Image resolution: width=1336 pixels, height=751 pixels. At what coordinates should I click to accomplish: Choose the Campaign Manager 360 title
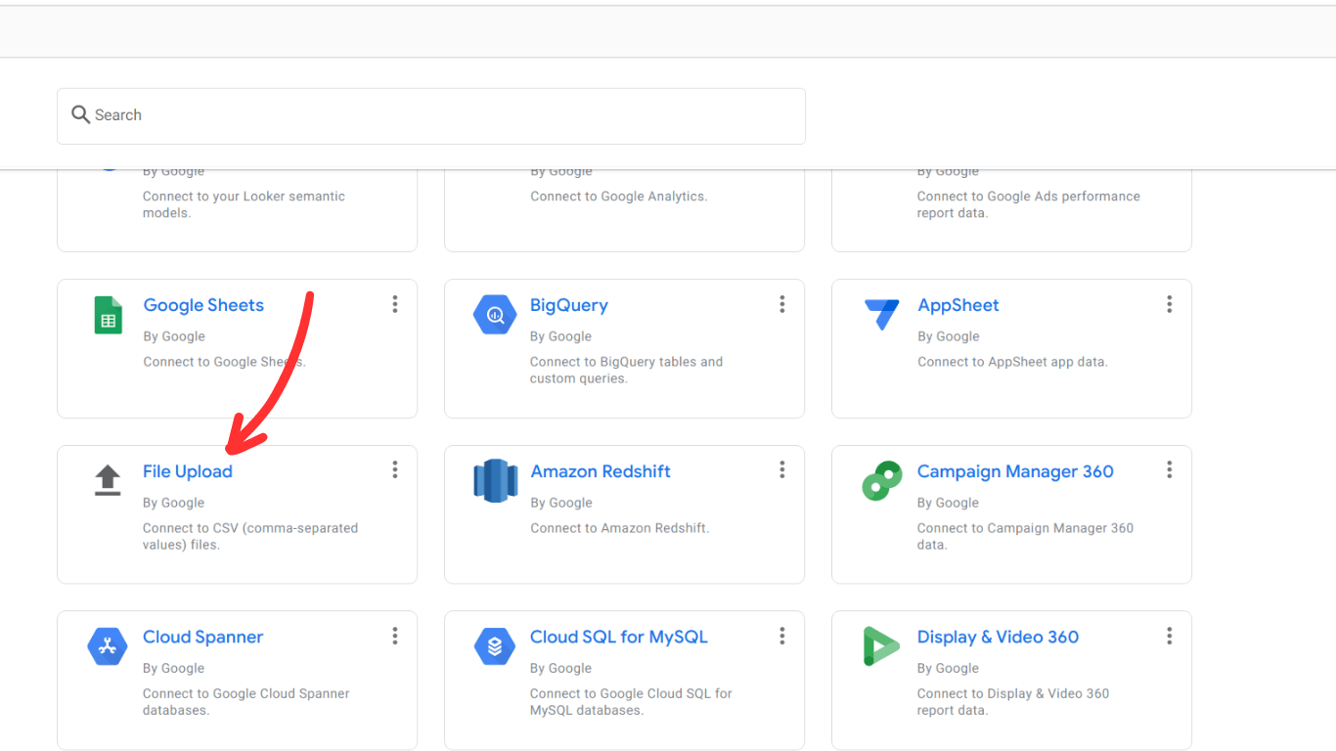point(1015,471)
